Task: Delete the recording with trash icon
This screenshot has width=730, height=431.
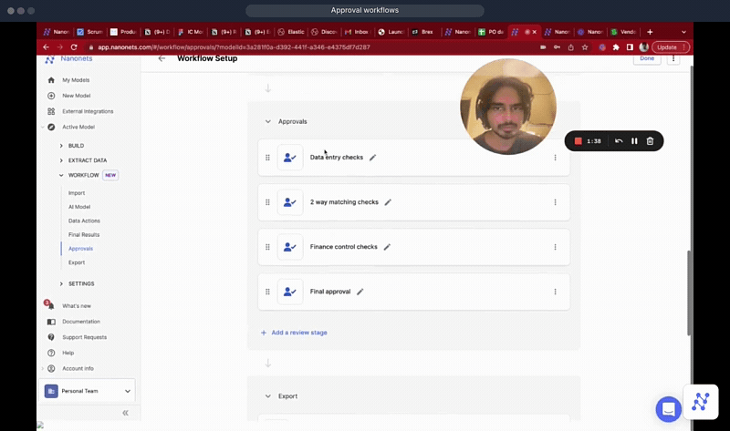Action: point(650,141)
